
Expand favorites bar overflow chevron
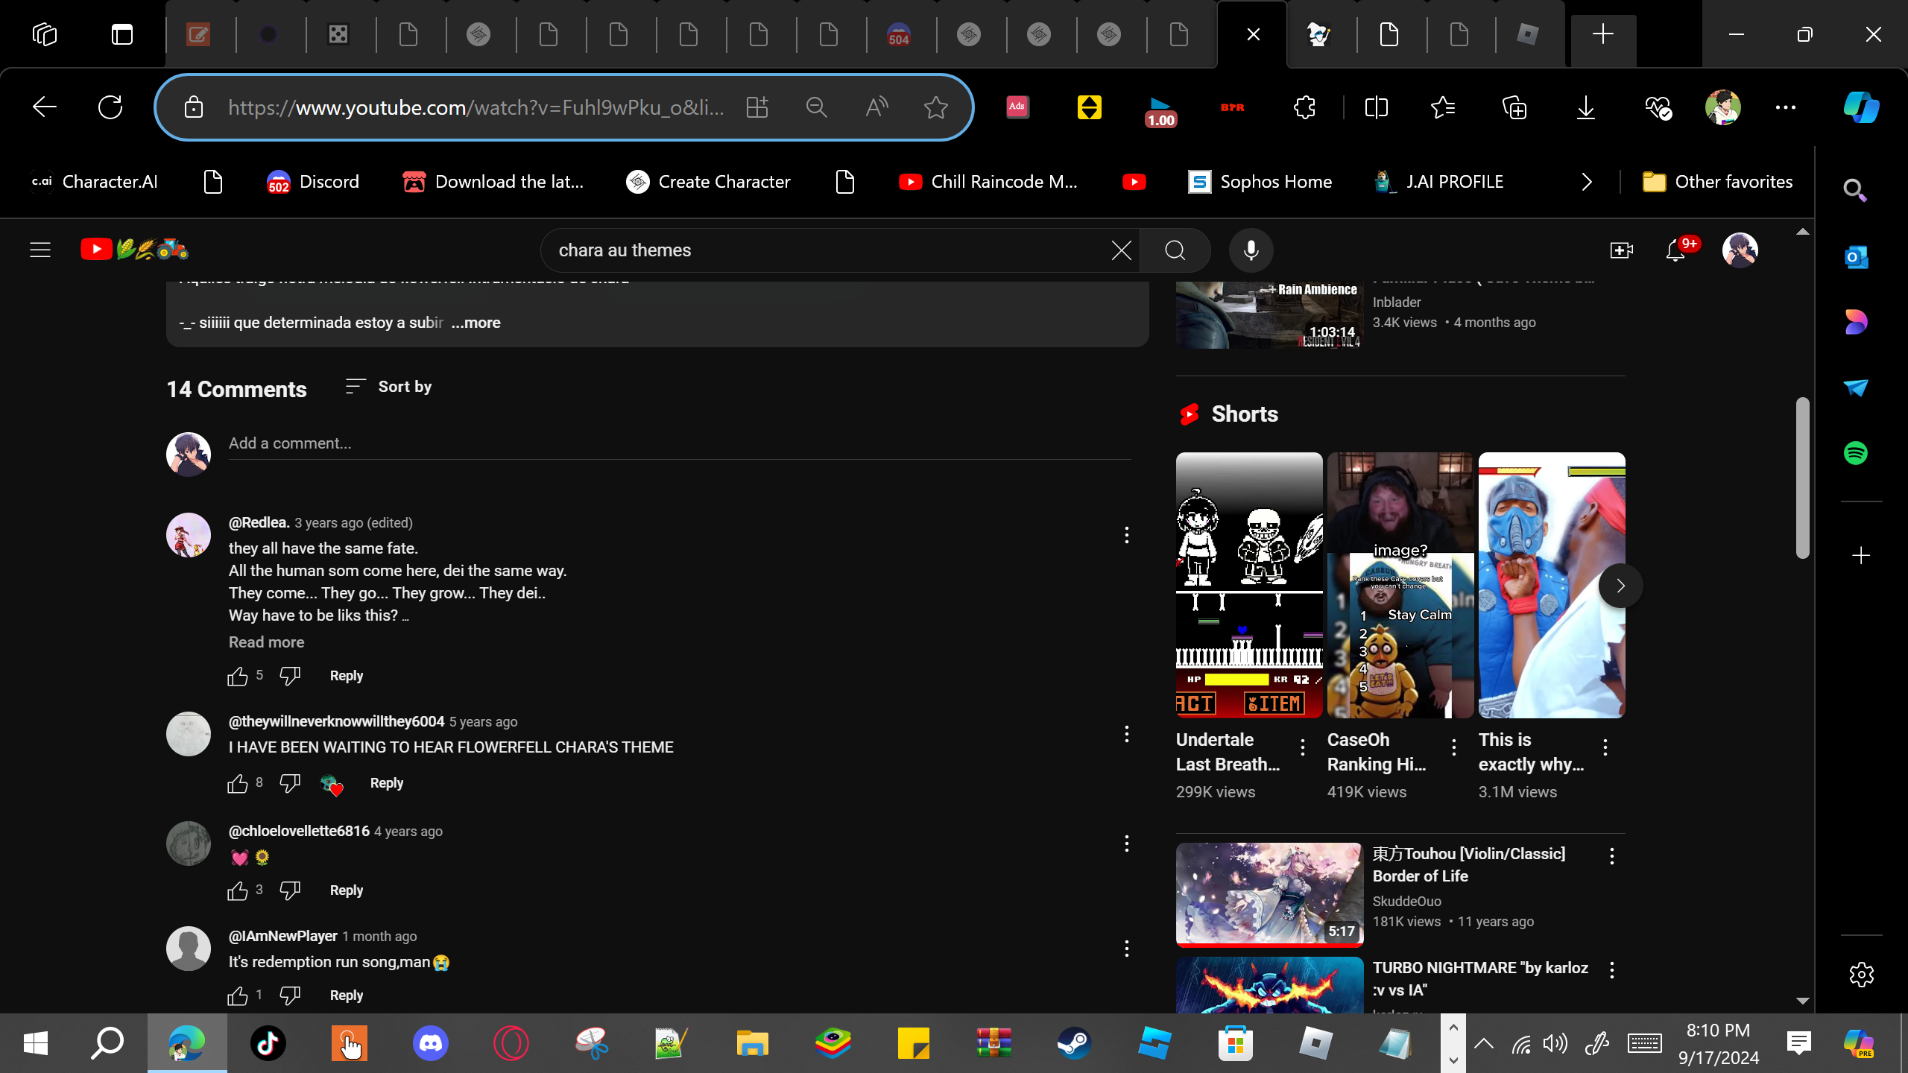[x=1586, y=182]
